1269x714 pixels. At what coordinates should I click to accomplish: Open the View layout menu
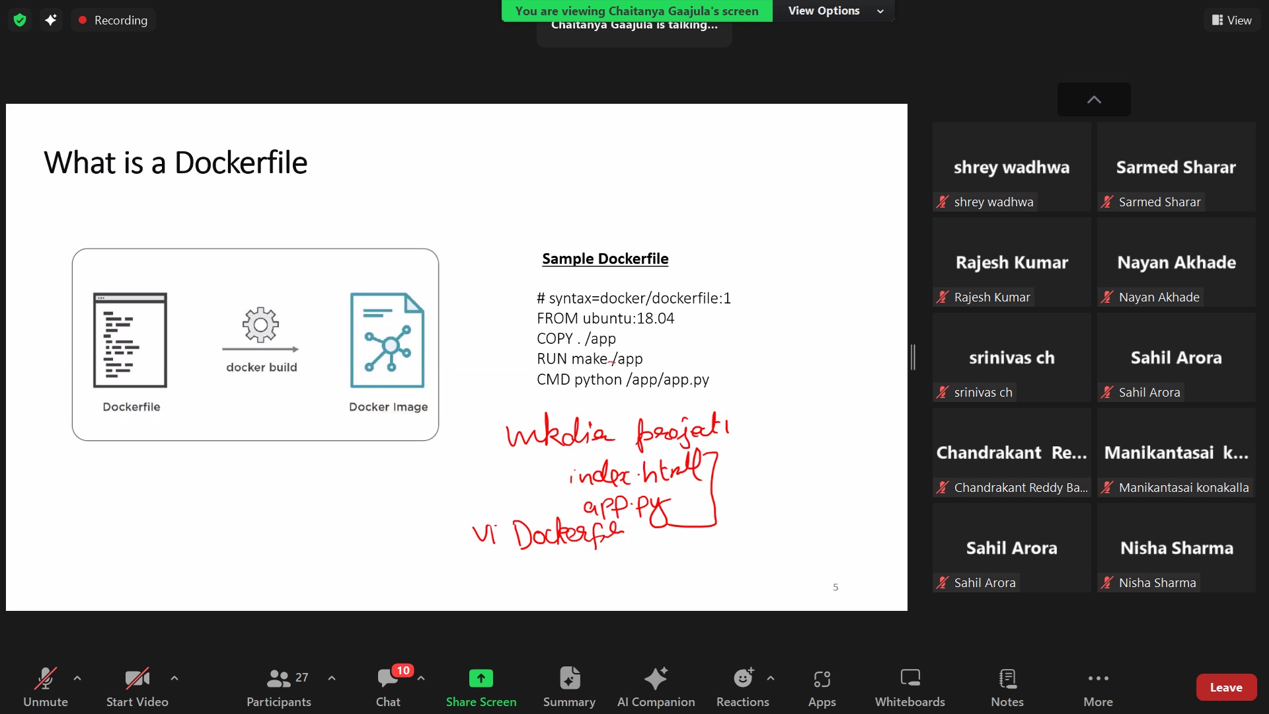(1231, 20)
